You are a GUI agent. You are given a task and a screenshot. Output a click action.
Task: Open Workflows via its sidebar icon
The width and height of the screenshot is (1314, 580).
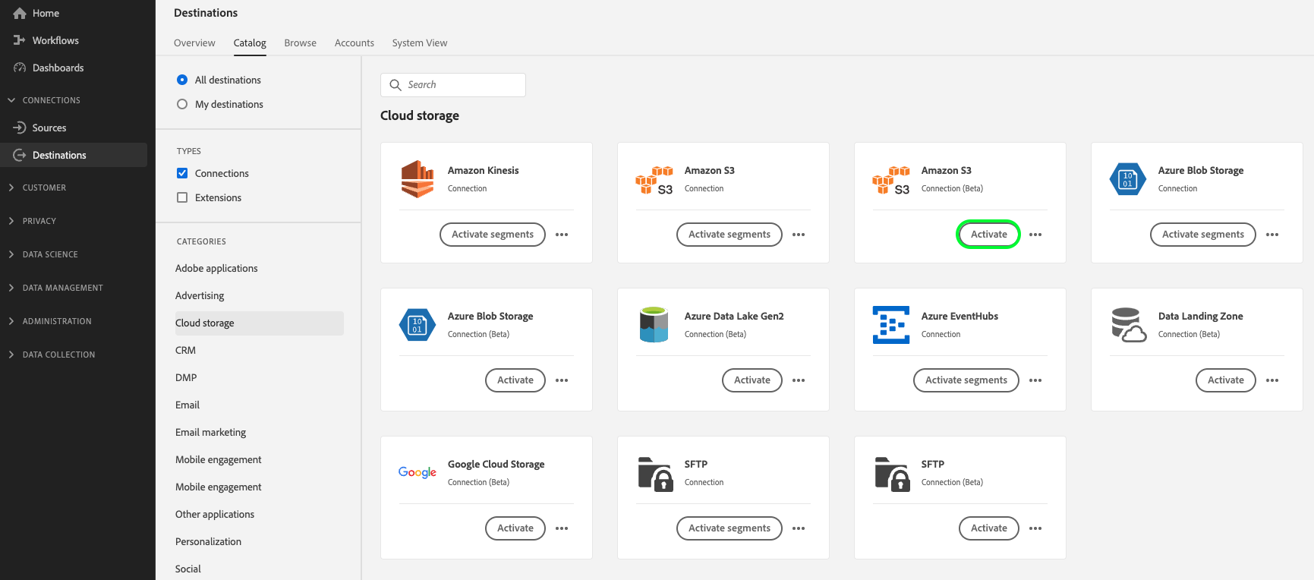[x=20, y=40]
